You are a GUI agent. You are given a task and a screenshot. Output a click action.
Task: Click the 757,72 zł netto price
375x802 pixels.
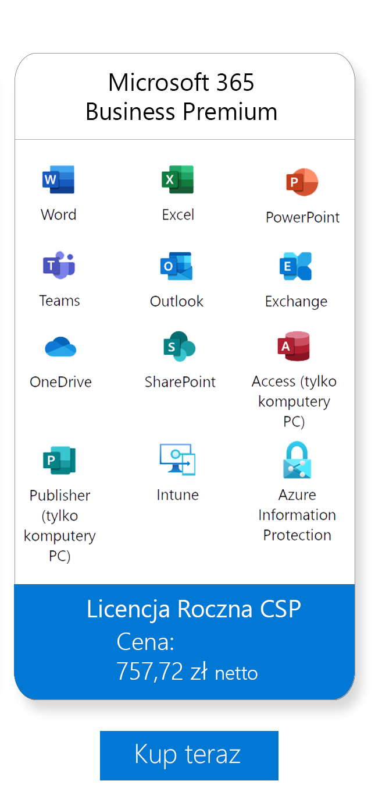[x=187, y=672]
